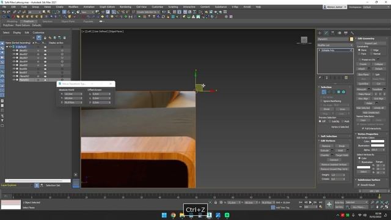Viewport: 391px width, 220px height.
Task: Select Vertex sub-object level icon
Action: tap(324, 92)
